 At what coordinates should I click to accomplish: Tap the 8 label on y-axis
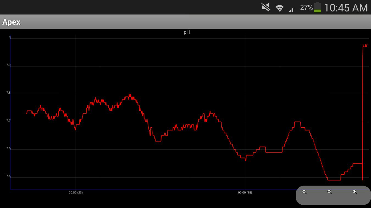10,37
